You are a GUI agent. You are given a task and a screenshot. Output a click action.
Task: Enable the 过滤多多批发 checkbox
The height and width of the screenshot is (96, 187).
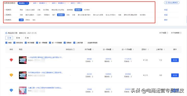coord(85,43)
